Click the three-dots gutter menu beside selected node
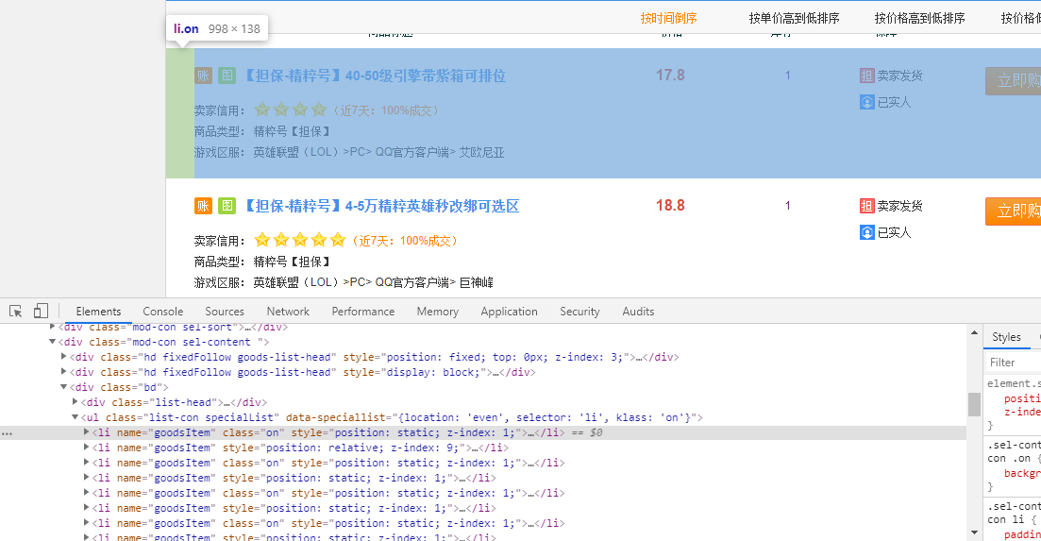1041x541 pixels. [7, 433]
